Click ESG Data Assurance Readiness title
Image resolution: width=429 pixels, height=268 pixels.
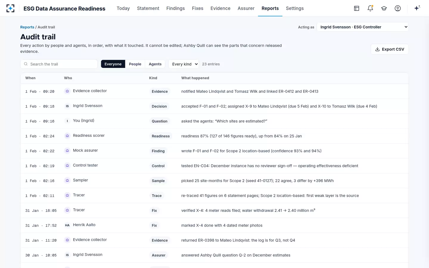(64, 9)
